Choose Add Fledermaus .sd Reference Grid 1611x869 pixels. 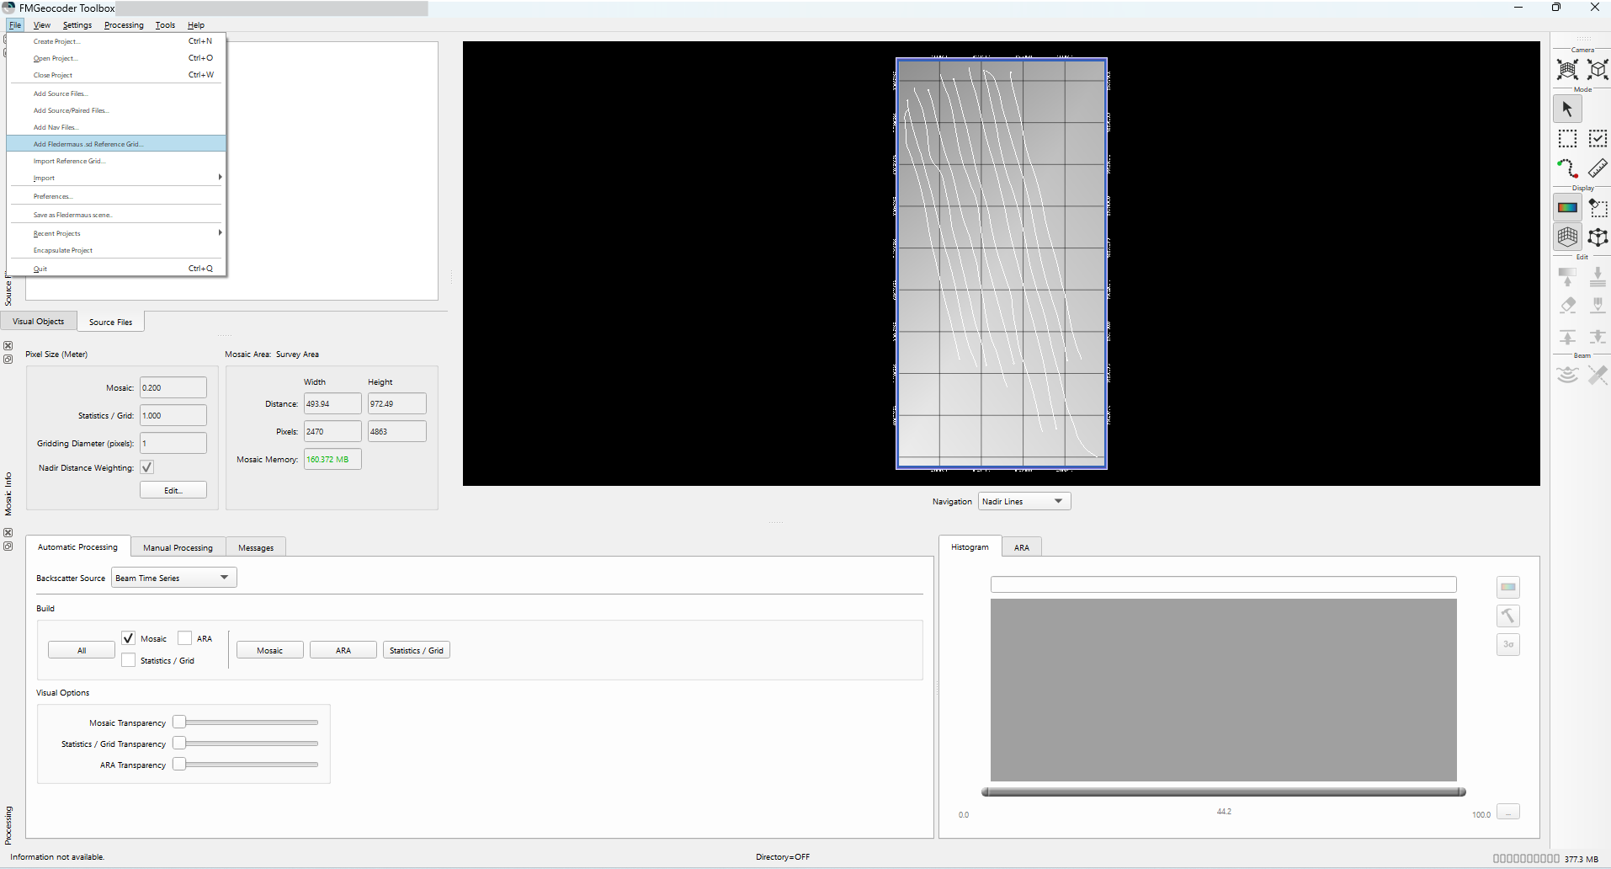coord(88,144)
